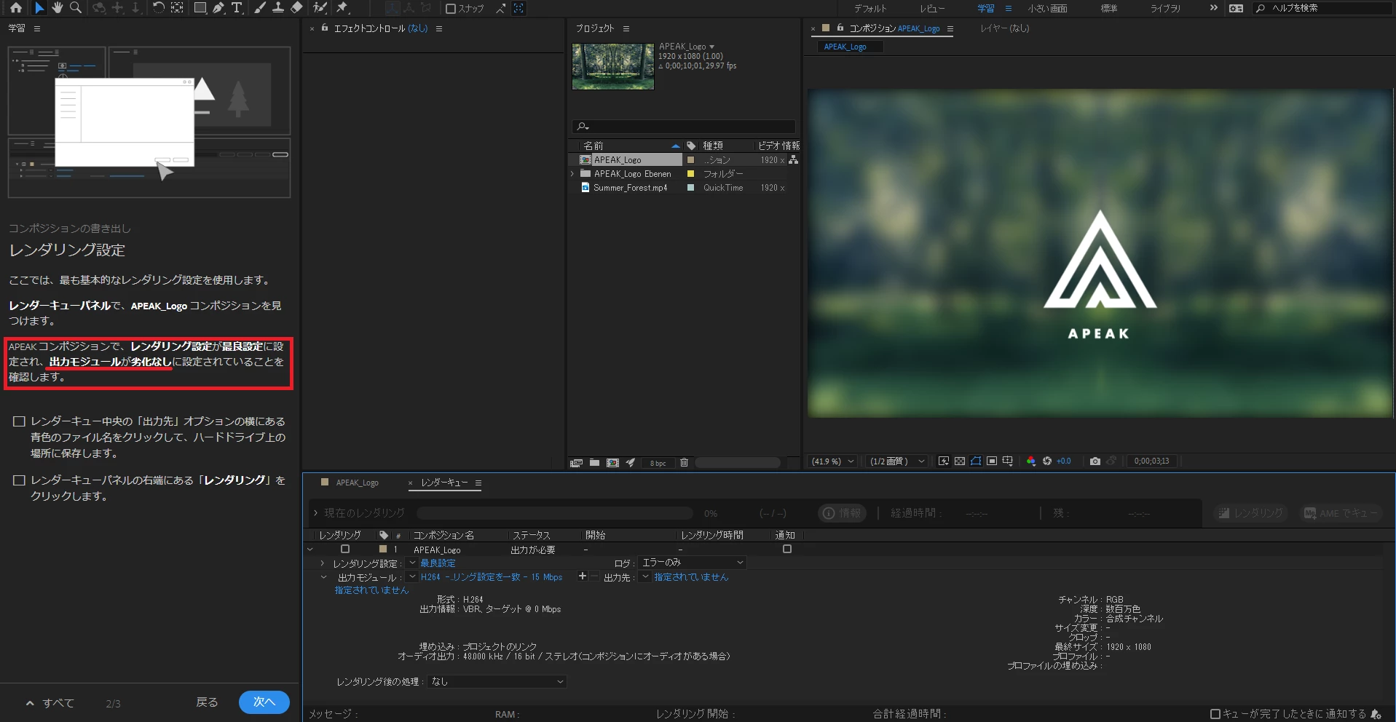Open the output-to dropdown arrow
1396x722 pixels.
coord(645,576)
